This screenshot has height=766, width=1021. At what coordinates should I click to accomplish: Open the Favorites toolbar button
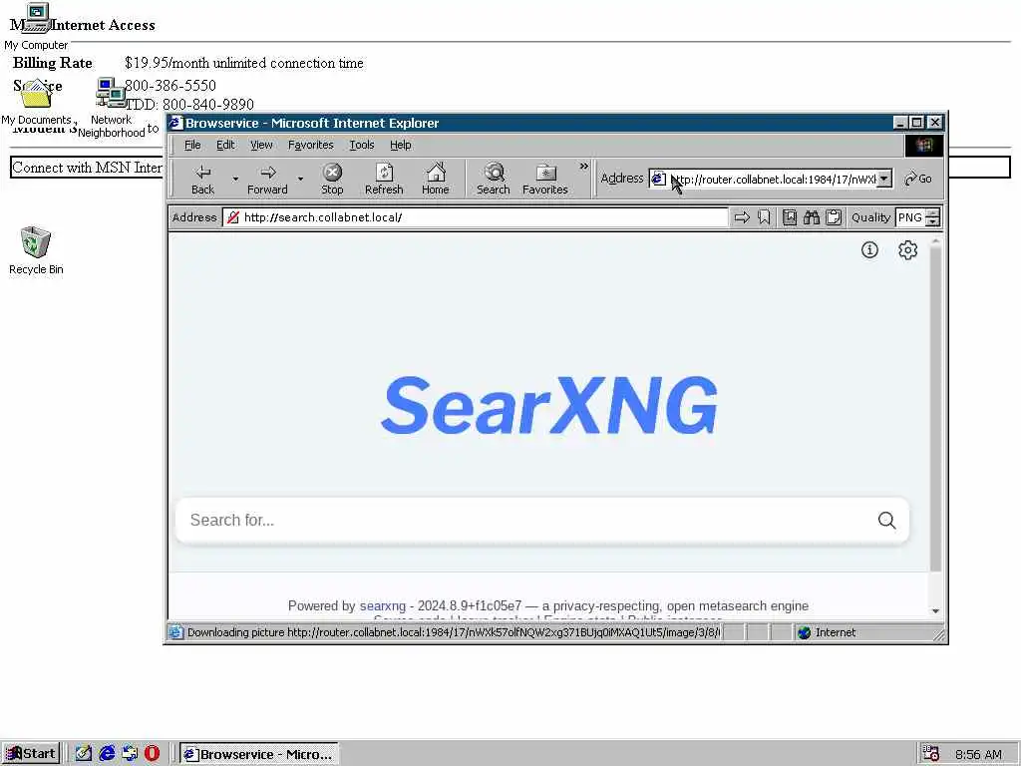tap(545, 180)
